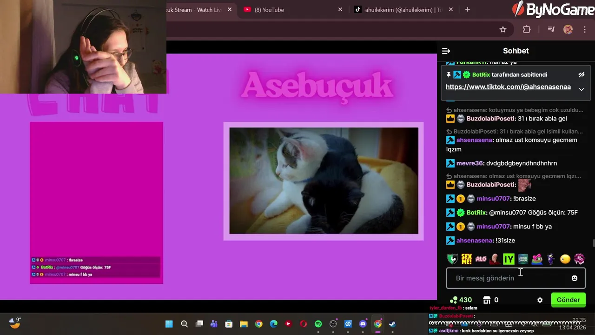Insert the glossy lips emote
The width and height of the screenshot is (595, 335).
click(x=579, y=259)
